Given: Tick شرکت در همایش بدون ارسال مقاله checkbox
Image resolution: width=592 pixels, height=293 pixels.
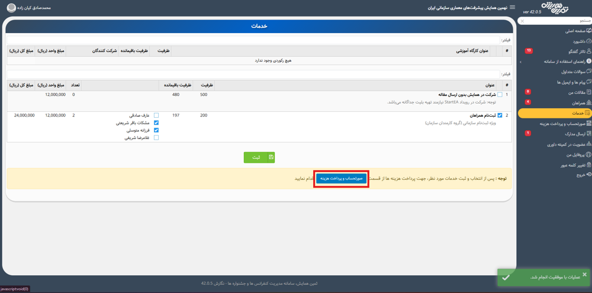Looking at the screenshot, I should (x=500, y=95).
